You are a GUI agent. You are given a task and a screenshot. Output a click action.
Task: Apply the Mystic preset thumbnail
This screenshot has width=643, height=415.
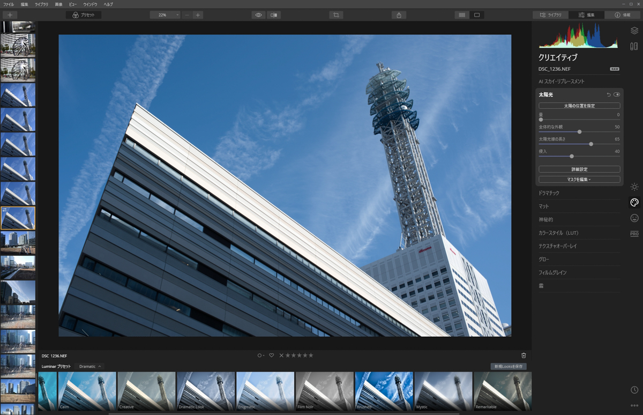(x=443, y=391)
